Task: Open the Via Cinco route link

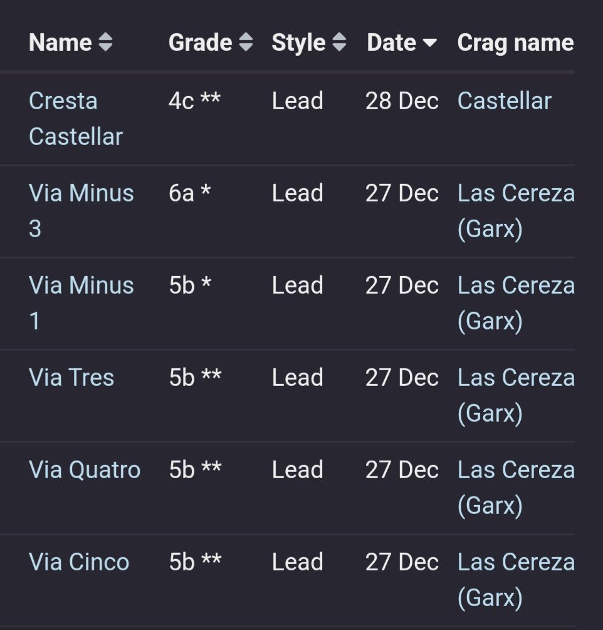Action: coord(79,562)
